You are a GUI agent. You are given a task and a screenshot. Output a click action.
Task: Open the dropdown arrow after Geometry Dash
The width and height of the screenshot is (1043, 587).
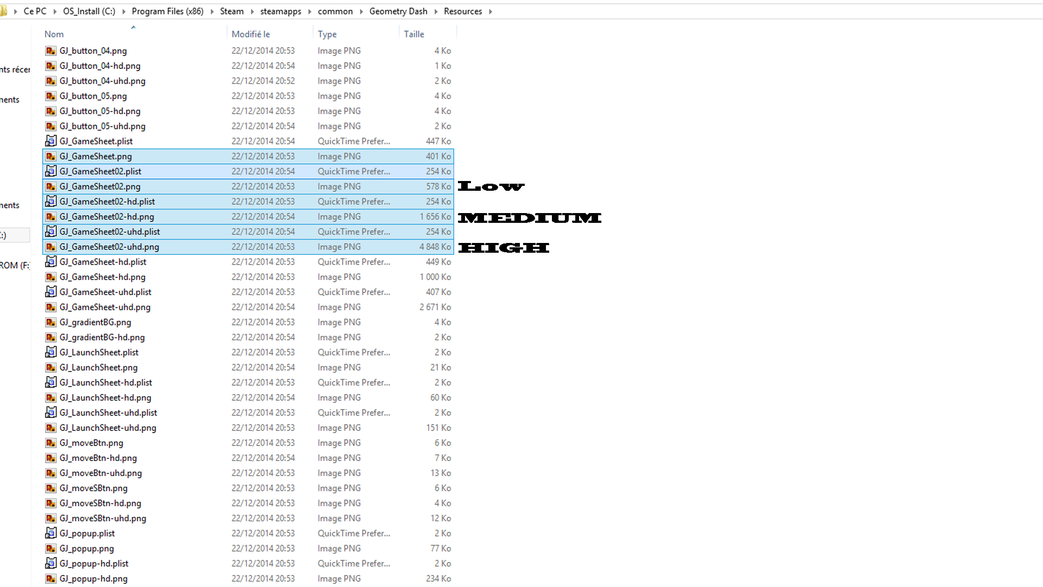436,11
